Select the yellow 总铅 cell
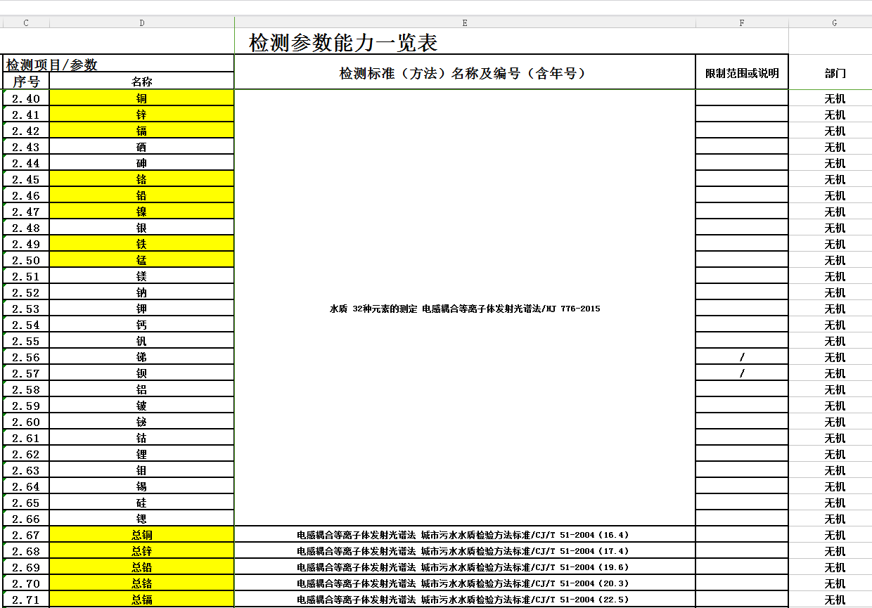Screen dimensions: 872x608 pyautogui.click(x=142, y=567)
